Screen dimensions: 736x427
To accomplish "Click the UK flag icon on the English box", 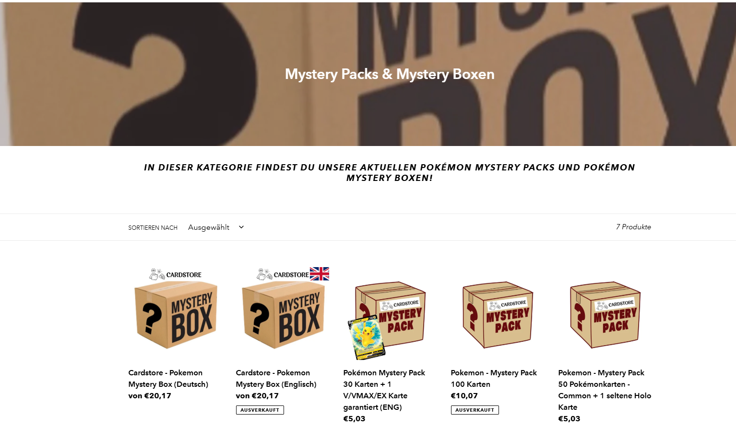I will [x=320, y=274].
